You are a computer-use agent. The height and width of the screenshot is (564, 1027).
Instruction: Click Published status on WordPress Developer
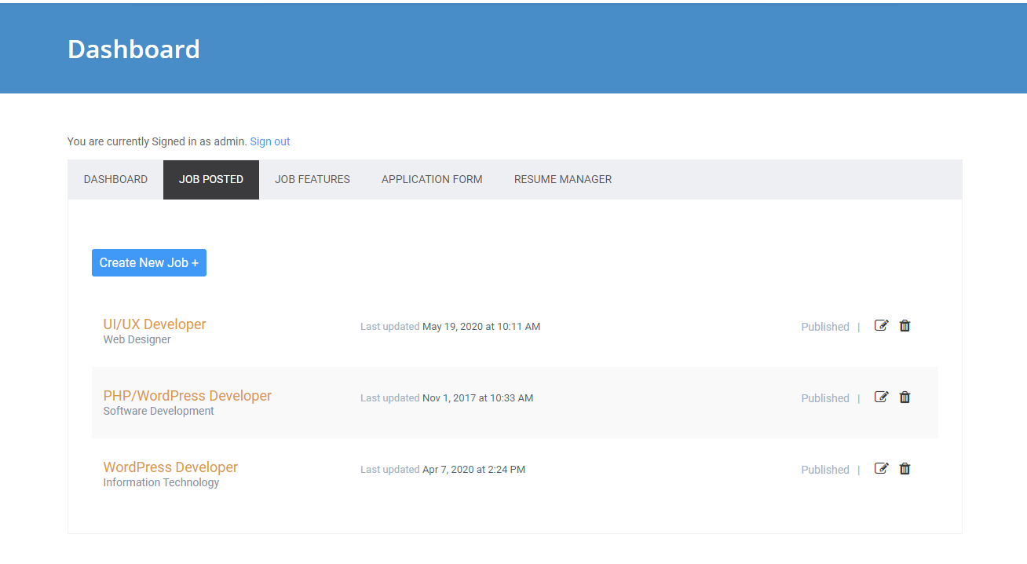825,469
